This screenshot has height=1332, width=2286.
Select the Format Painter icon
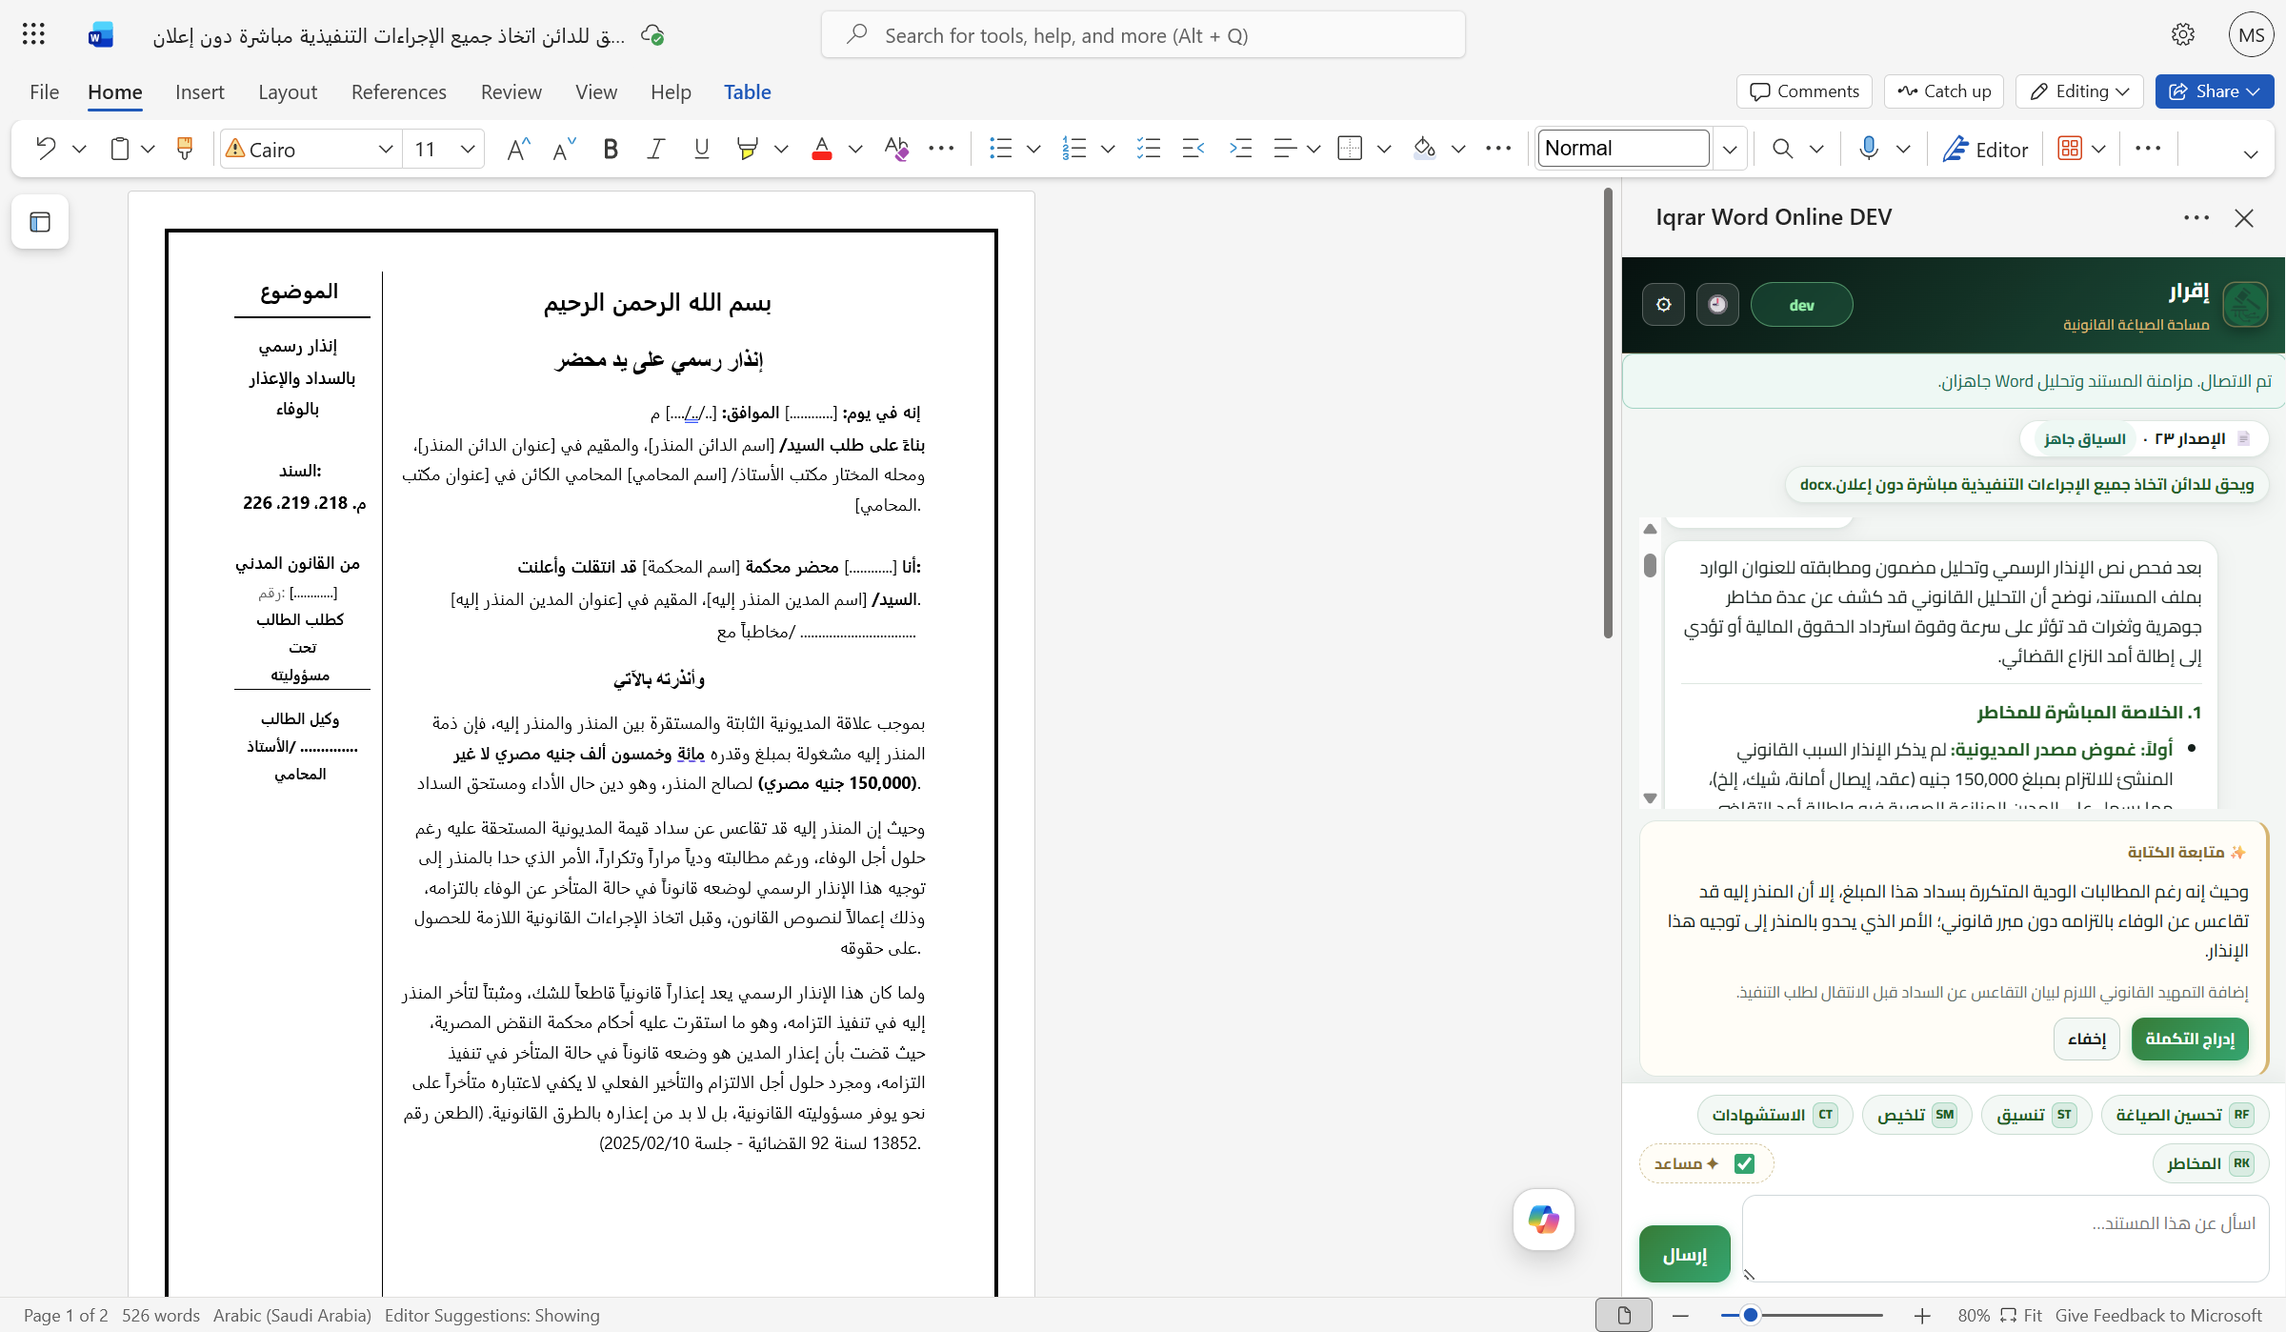[x=185, y=149]
